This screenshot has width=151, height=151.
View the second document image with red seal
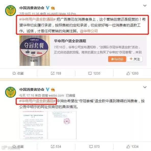[x=62, y=125]
